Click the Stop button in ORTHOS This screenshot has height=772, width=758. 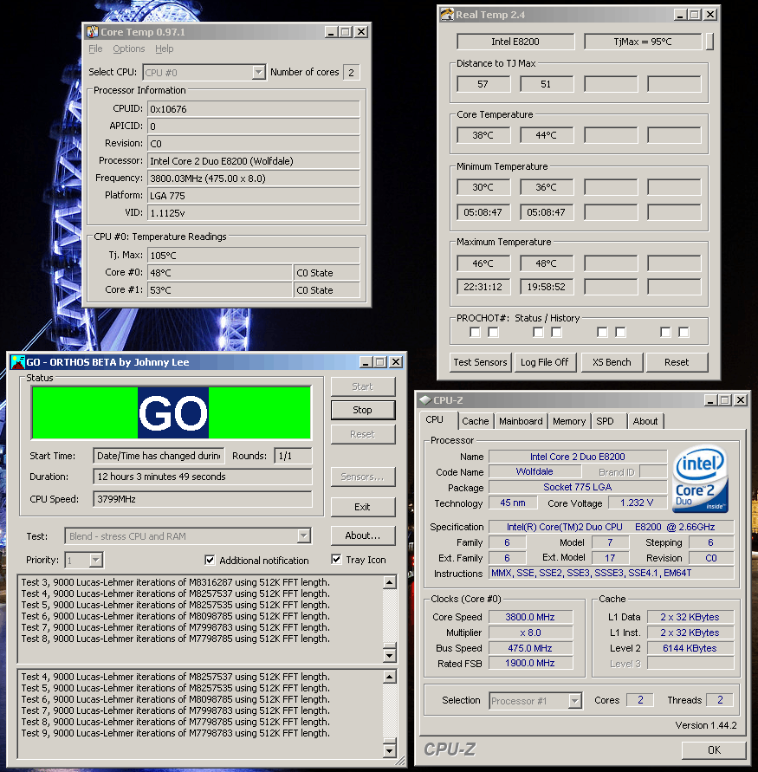coord(363,410)
